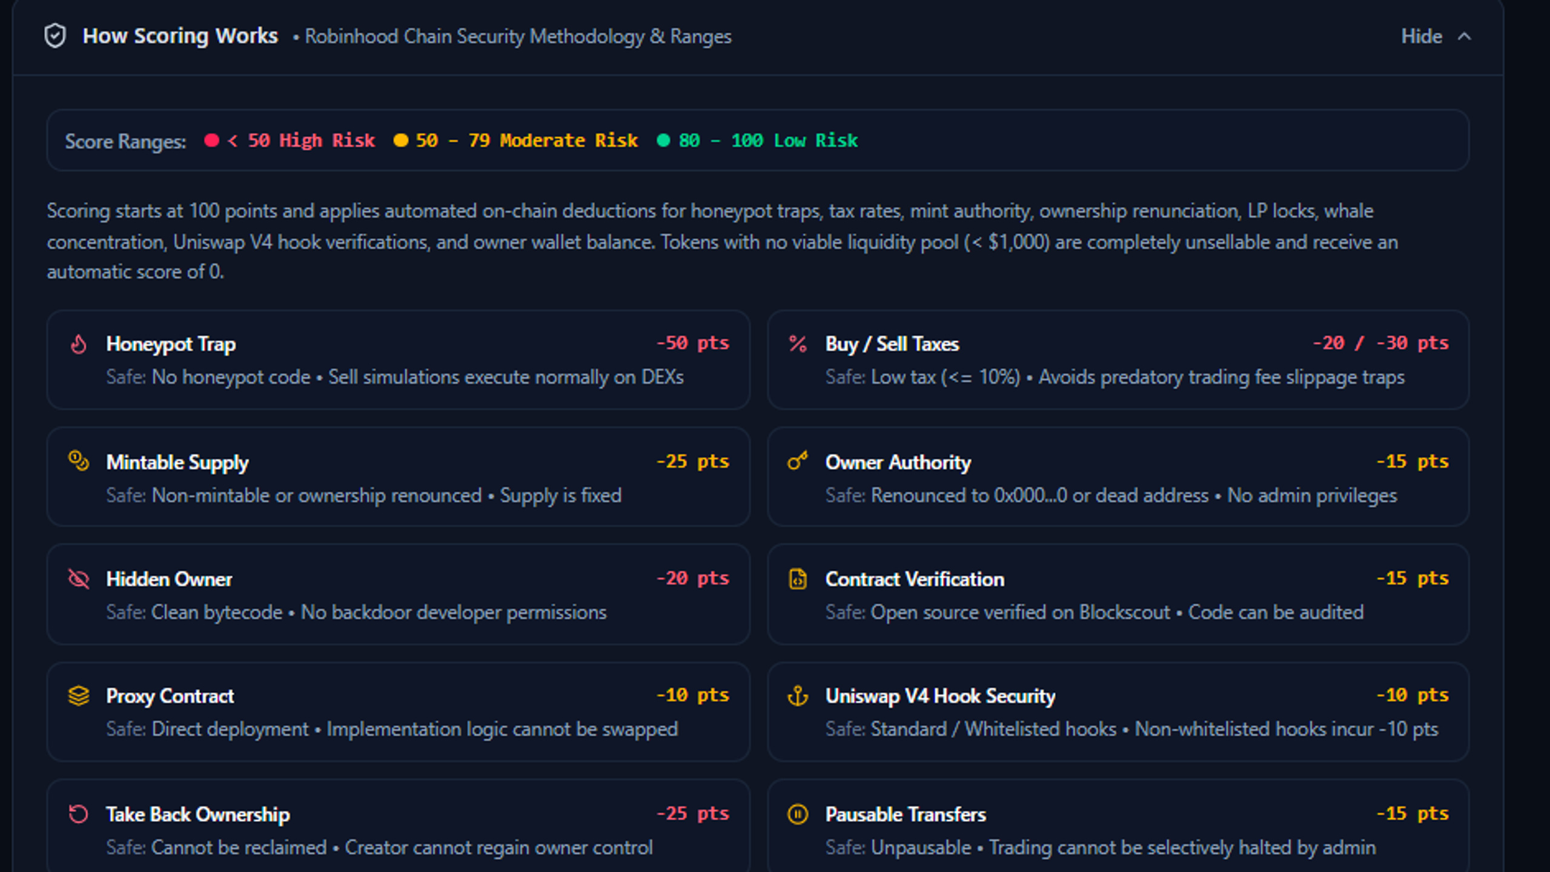Click the -50 pts value

point(693,343)
